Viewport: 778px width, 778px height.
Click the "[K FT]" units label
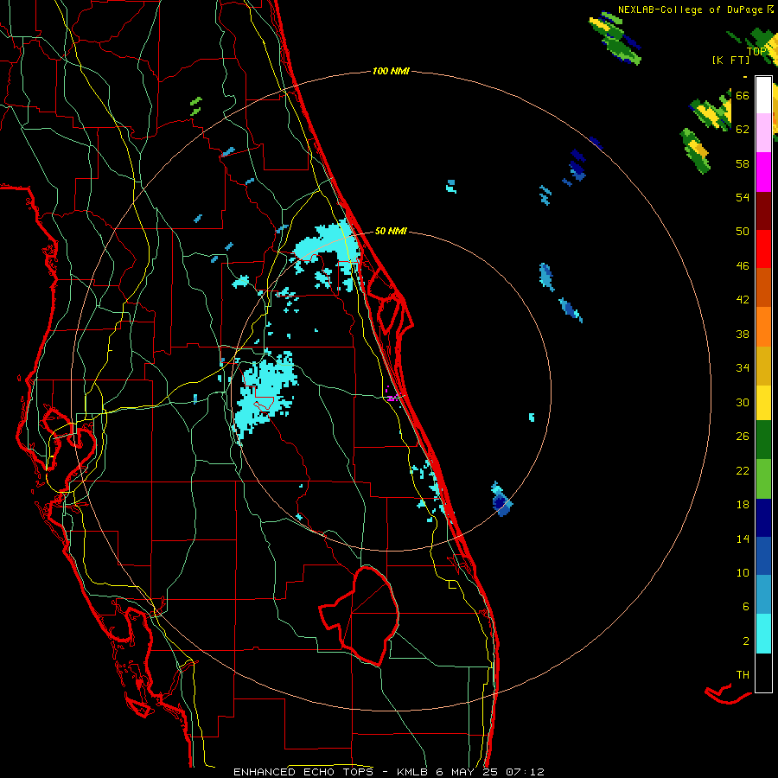click(x=731, y=61)
